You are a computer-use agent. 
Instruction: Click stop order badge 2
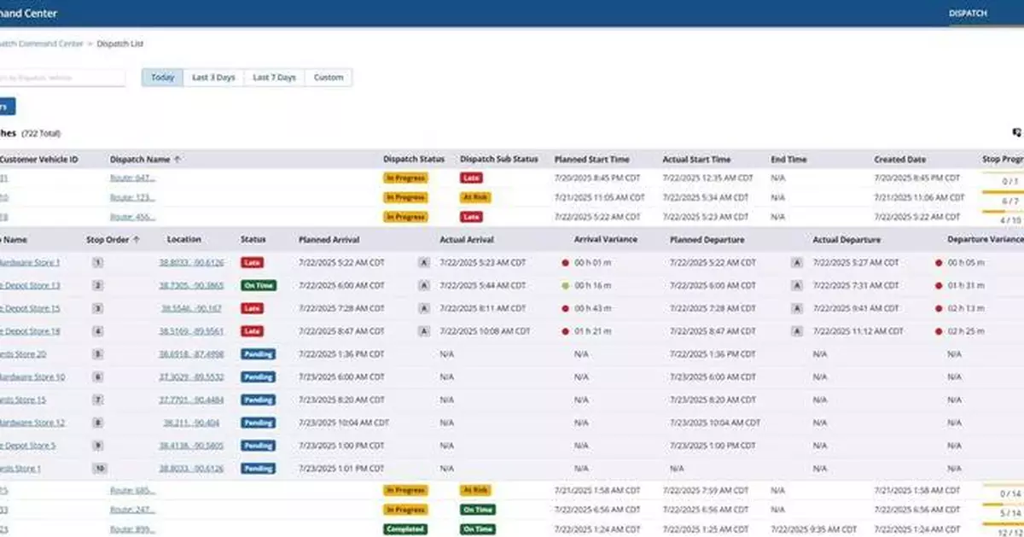[x=98, y=285]
